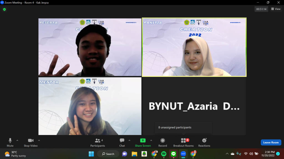This screenshot has height=159, width=284.
Task: Open the Participants panel
Action: click(x=98, y=142)
